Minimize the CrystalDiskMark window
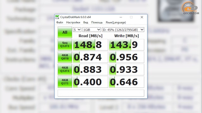 click(121, 17)
